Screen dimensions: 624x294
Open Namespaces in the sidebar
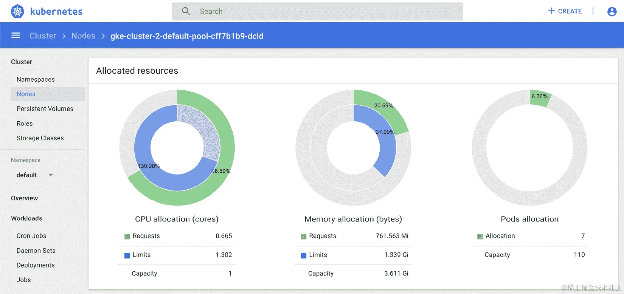(x=36, y=79)
